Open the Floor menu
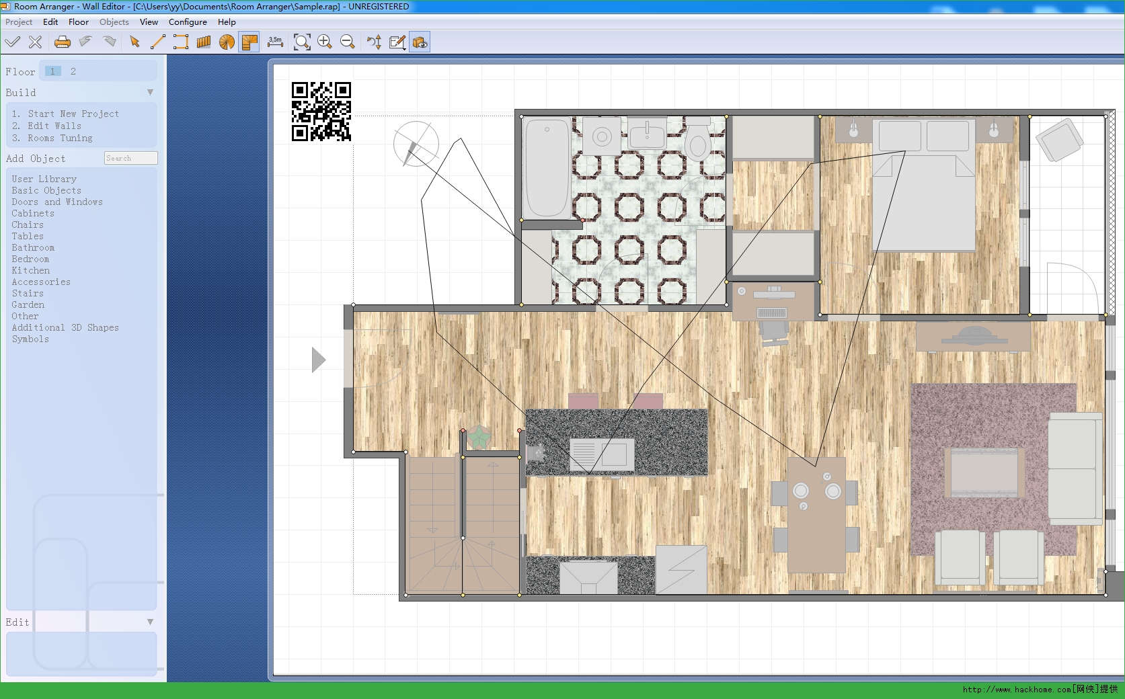The image size is (1125, 699). [79, 22]
